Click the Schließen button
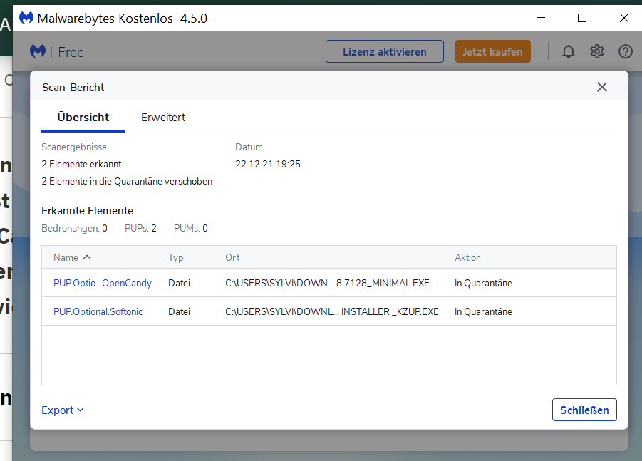This screenshot has width=642, height=461. click(584, 410)
